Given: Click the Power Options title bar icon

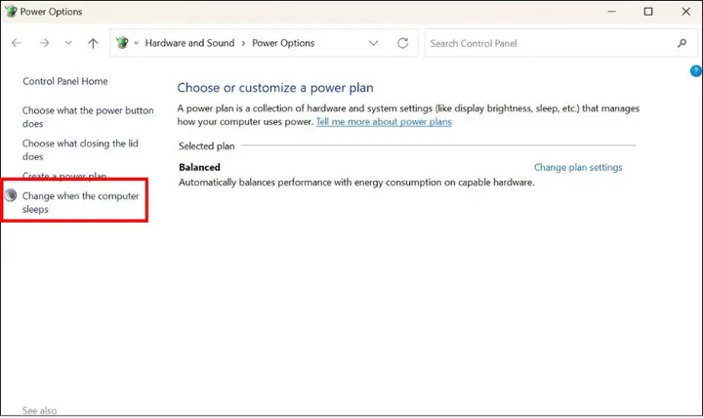Looking at the screenshot, I should (x=11, y=11).
